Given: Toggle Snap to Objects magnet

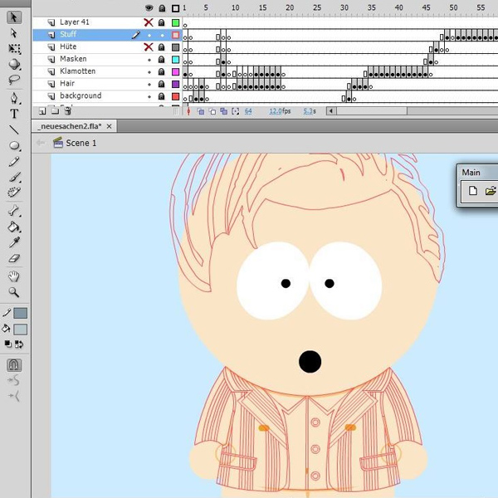Looking at the screenshot, I should [14, 365].
